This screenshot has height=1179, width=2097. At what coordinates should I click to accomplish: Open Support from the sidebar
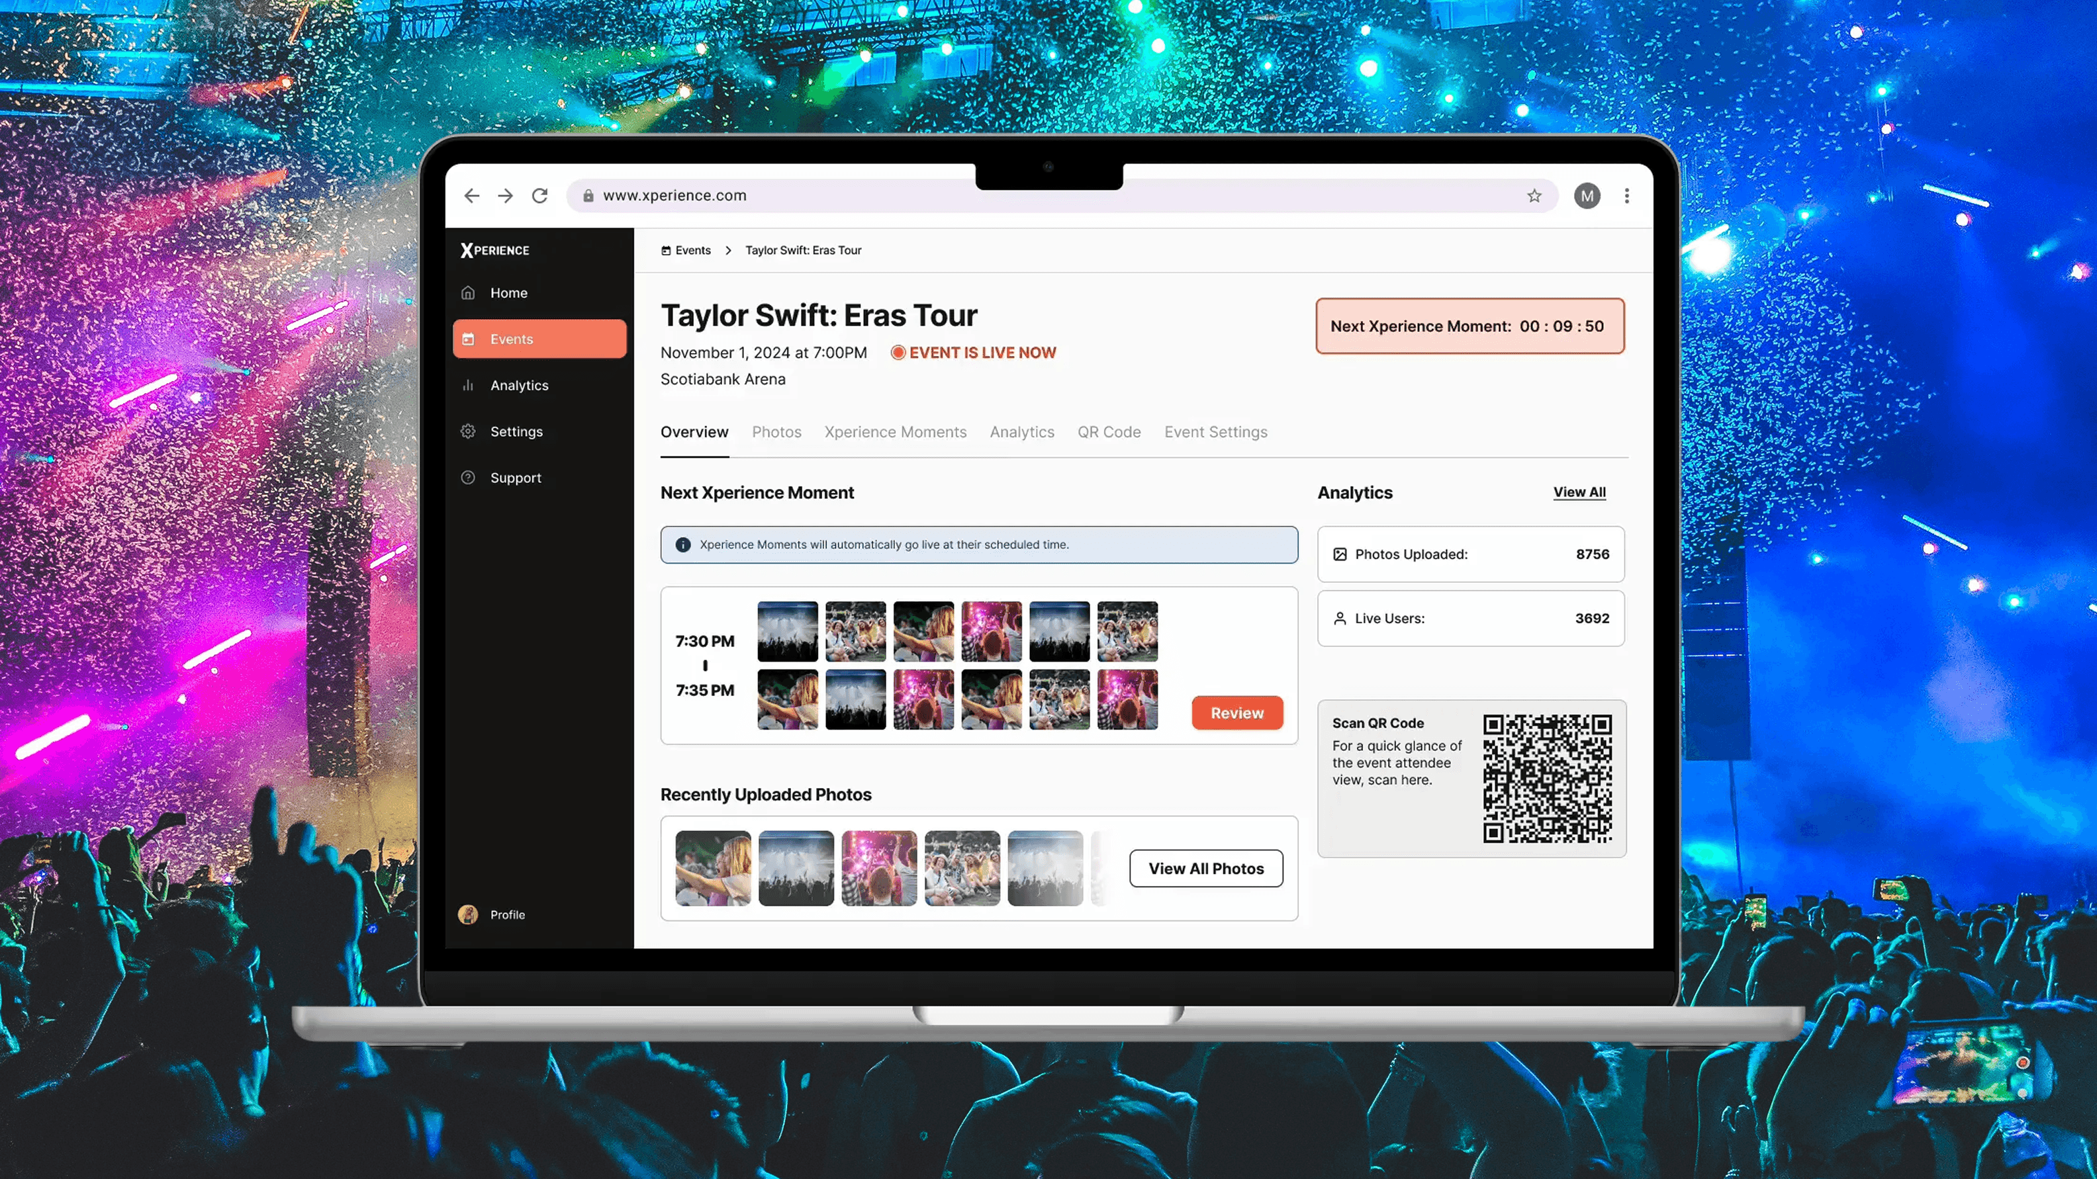point(514,478)
